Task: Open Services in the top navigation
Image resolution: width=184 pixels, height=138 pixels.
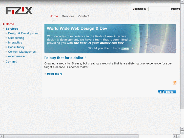Action: (x=68, y=16)
